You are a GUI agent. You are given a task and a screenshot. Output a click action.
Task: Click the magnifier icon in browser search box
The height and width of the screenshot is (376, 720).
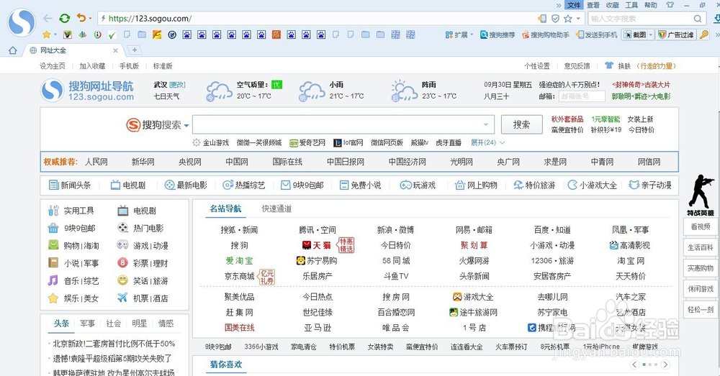point(698,19)
